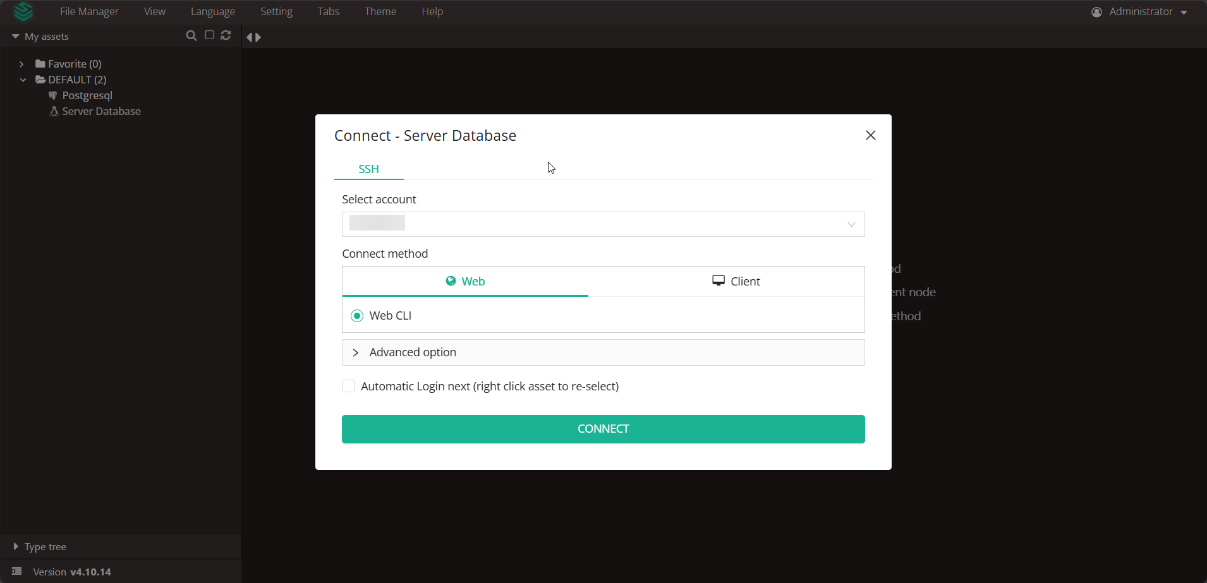
Task: Select the Web CLI radio button
Action: pyautogui.click(x=356, y=315)
